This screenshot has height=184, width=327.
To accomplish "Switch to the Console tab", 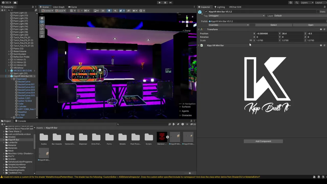I will pyautogui.click(x=20, y=121).
